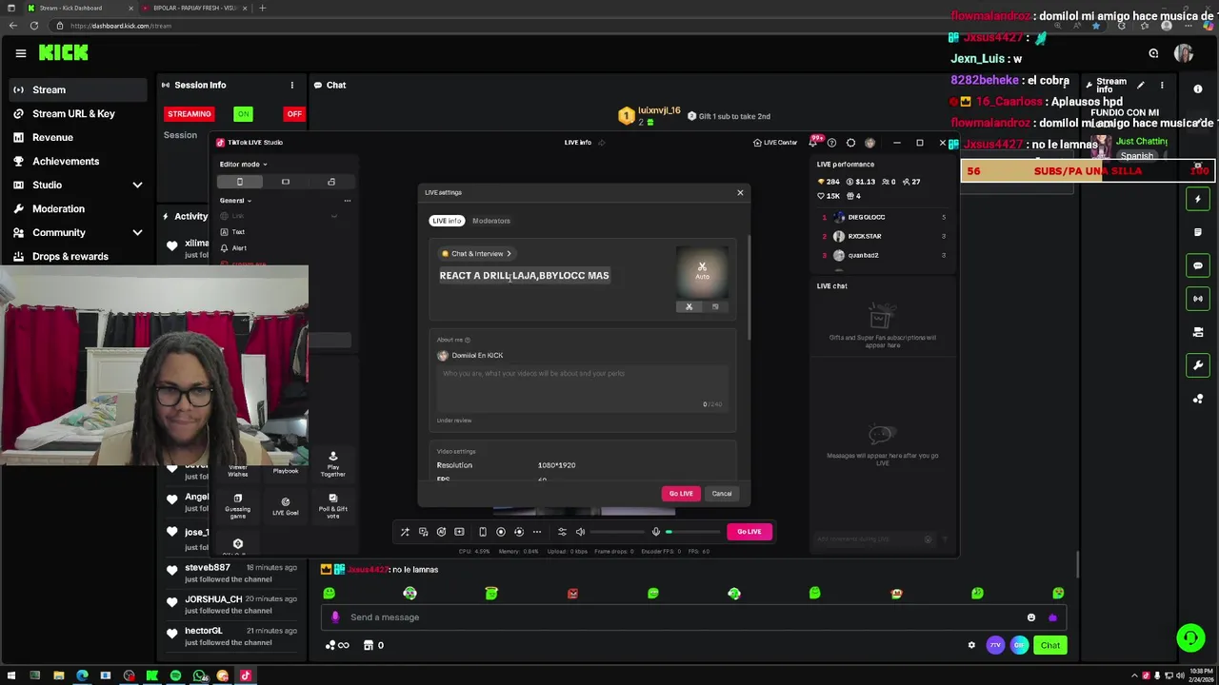Viewport: 1219px width, 685px height.
Task: Open General scene three-dot options
Action: 348,201
